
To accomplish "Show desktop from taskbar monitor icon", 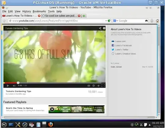I will coord(11,125).
